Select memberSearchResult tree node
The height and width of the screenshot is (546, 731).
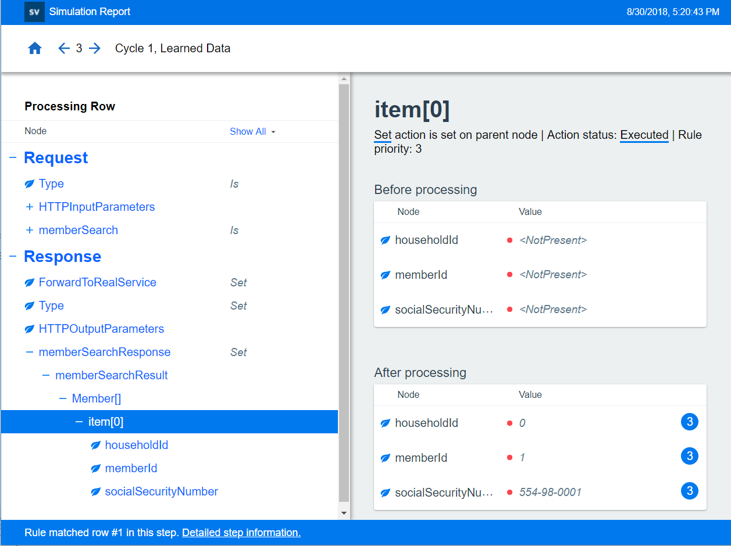click(111, 376)
